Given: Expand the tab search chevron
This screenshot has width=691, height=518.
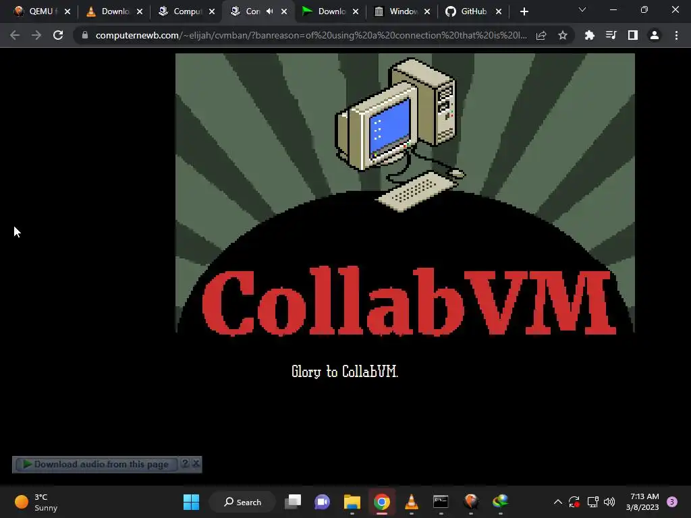Looking at the screenshot, I should click(x=582, y=9).
